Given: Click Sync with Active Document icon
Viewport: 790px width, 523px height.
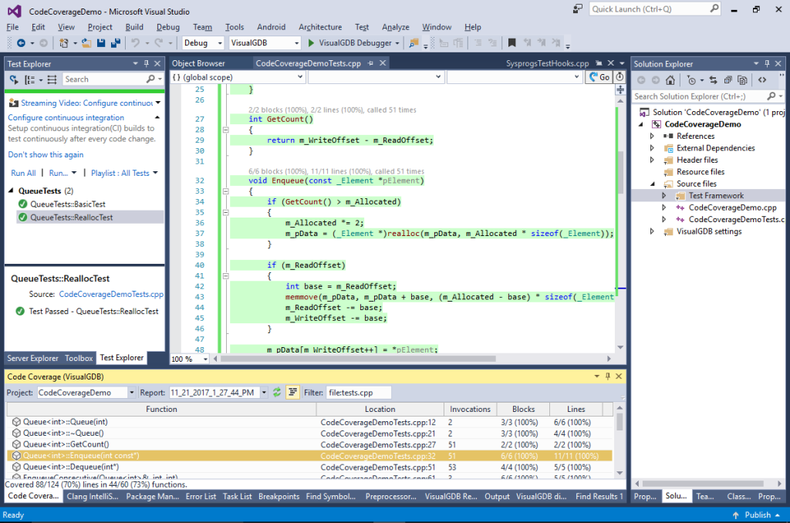Looking at the screenshot, I should tap(713, 80).
